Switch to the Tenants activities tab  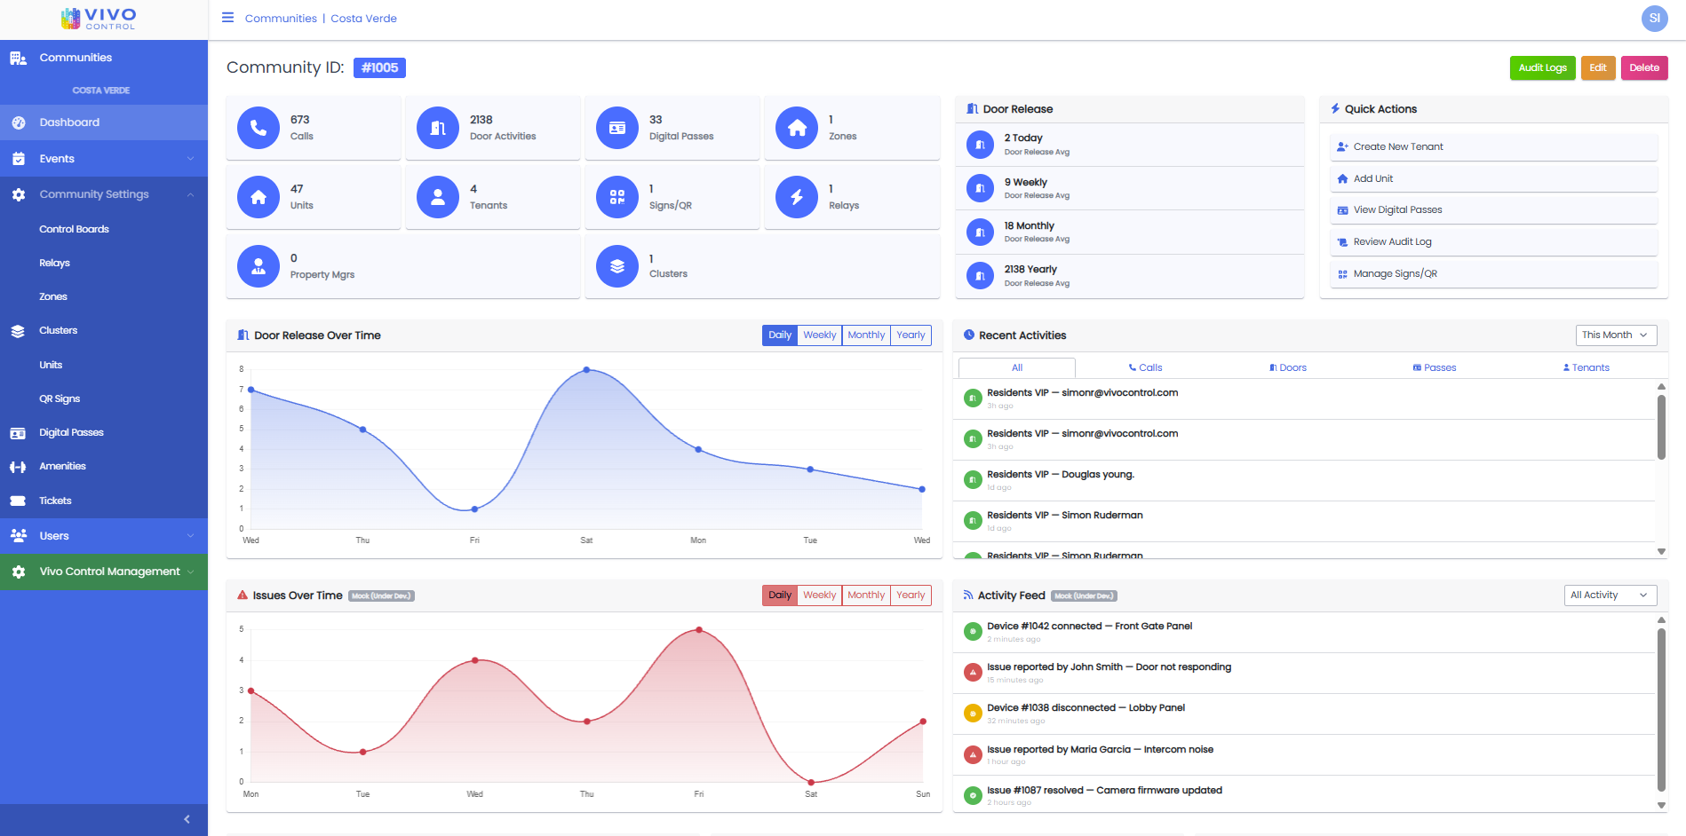pyautogui.click(x=1586, y=367)
